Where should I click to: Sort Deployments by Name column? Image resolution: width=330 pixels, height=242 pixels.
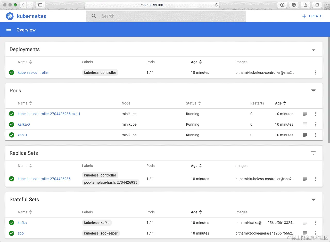click(25, 62)
